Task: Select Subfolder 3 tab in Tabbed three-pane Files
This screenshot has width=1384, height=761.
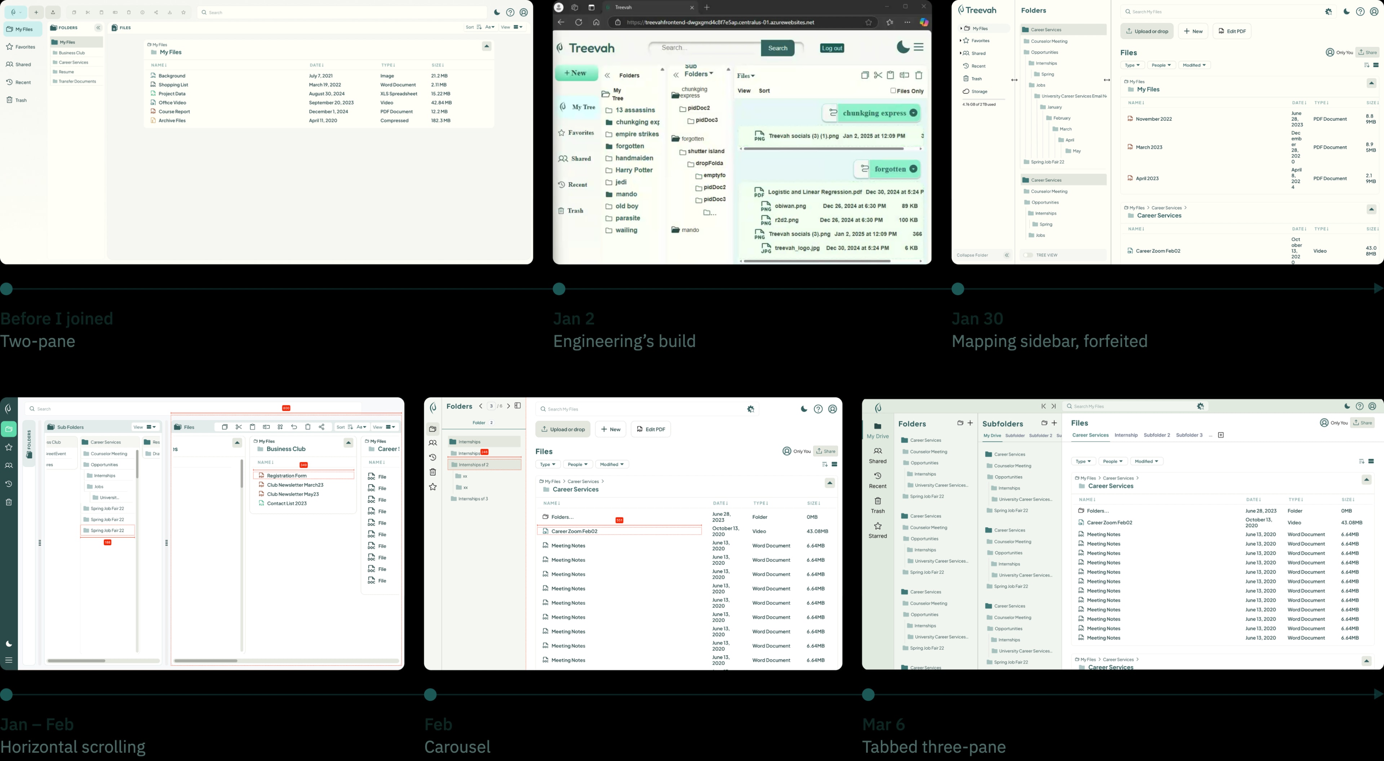Action: click(1189, 435)
